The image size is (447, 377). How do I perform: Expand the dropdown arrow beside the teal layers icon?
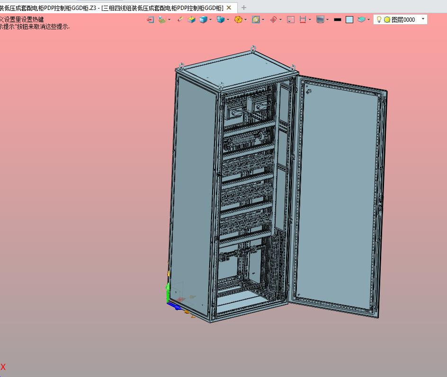pos(368,20)
